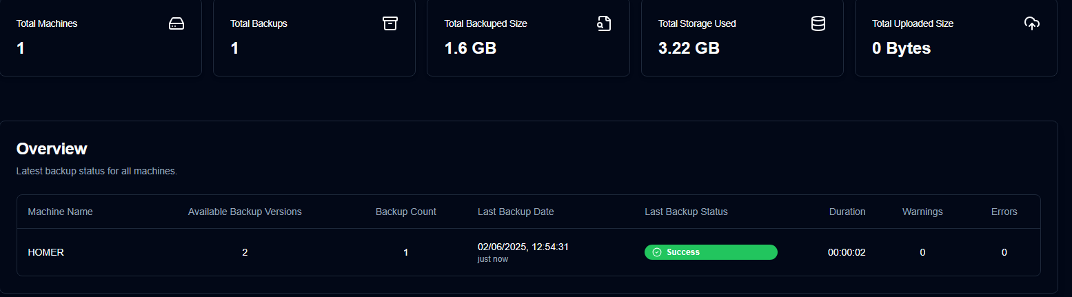Click the file search icon in Total Backuped Size

pyautogui.click(x=604, y=23)
